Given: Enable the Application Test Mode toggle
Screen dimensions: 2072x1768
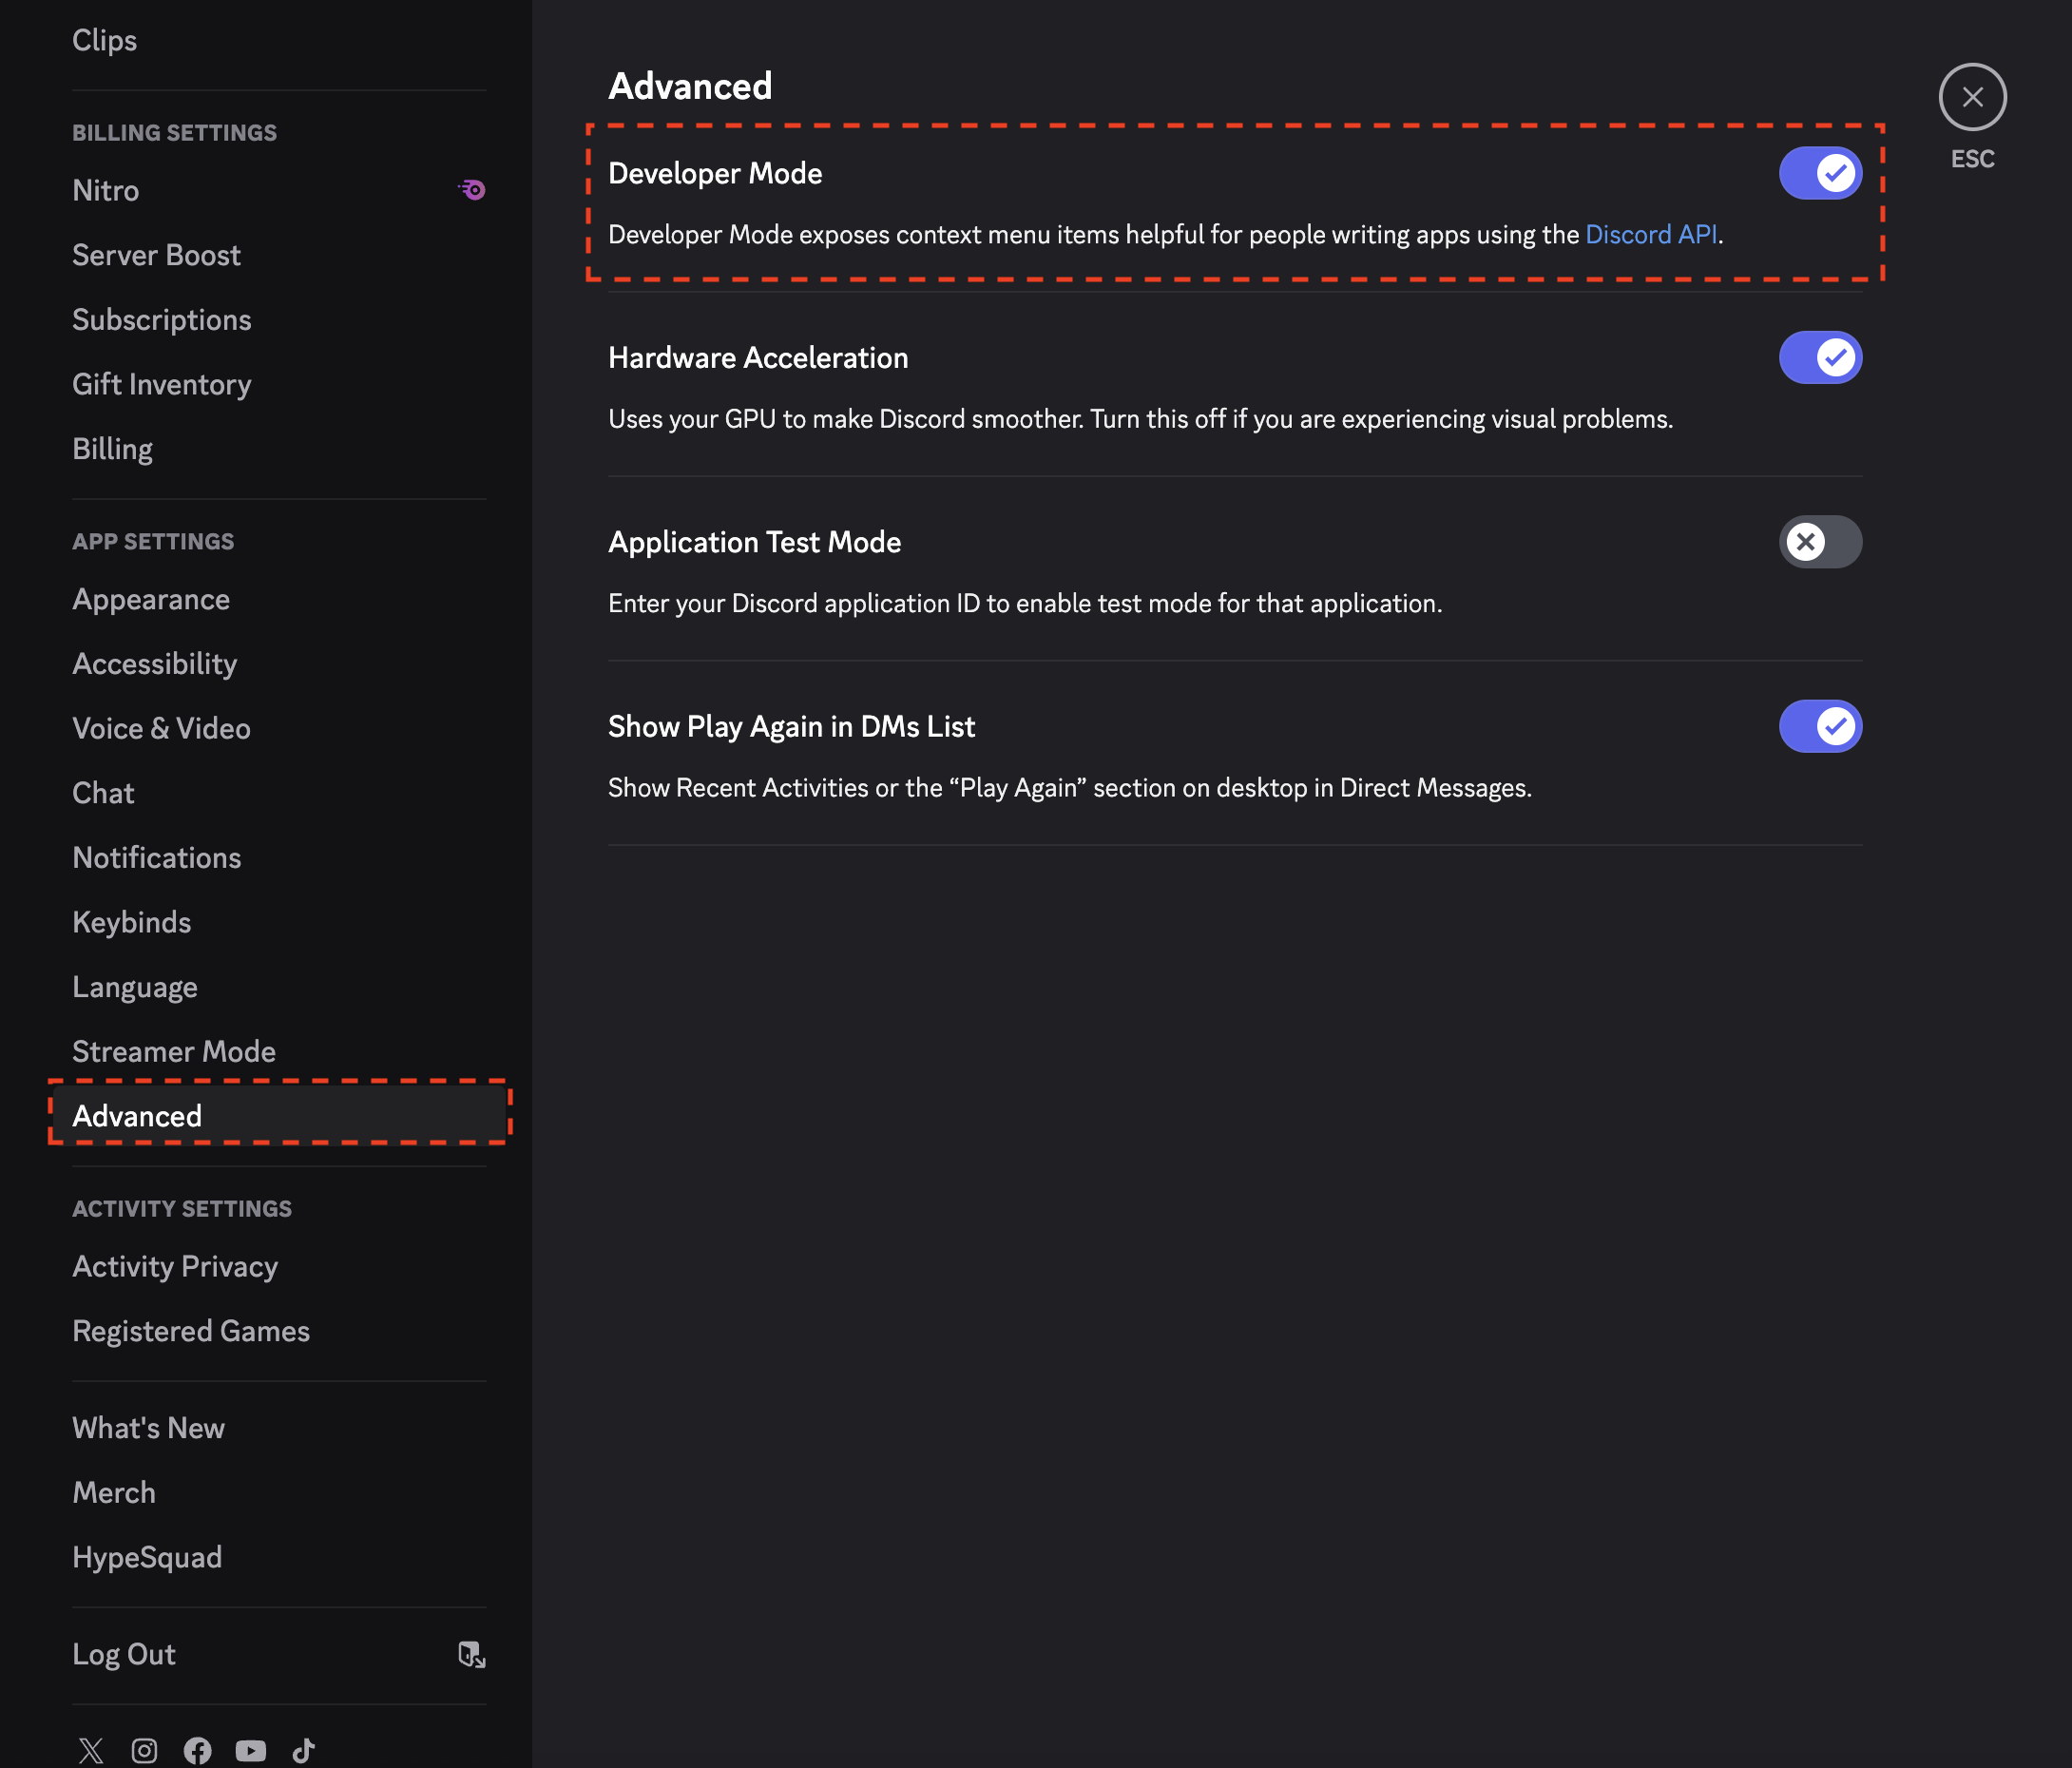Looking at the screenshot, I should pyautogui.click(x=1820, y=542).
